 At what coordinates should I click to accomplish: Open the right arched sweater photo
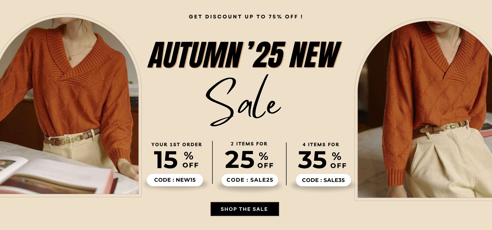[x=425, y=109]
